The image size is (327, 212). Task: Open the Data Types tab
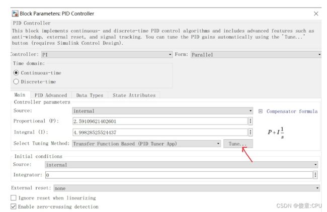click(90, 95)
